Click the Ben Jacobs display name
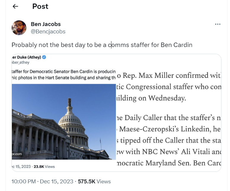Screen dimensions: 230x191 [46, 24]
